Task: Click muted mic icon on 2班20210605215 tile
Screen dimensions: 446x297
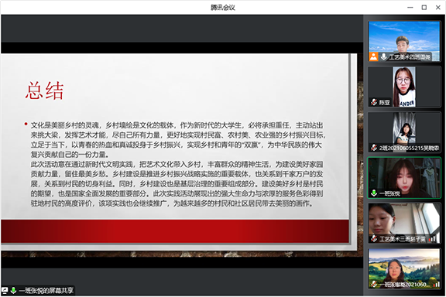Action: [x=374, y=148]
